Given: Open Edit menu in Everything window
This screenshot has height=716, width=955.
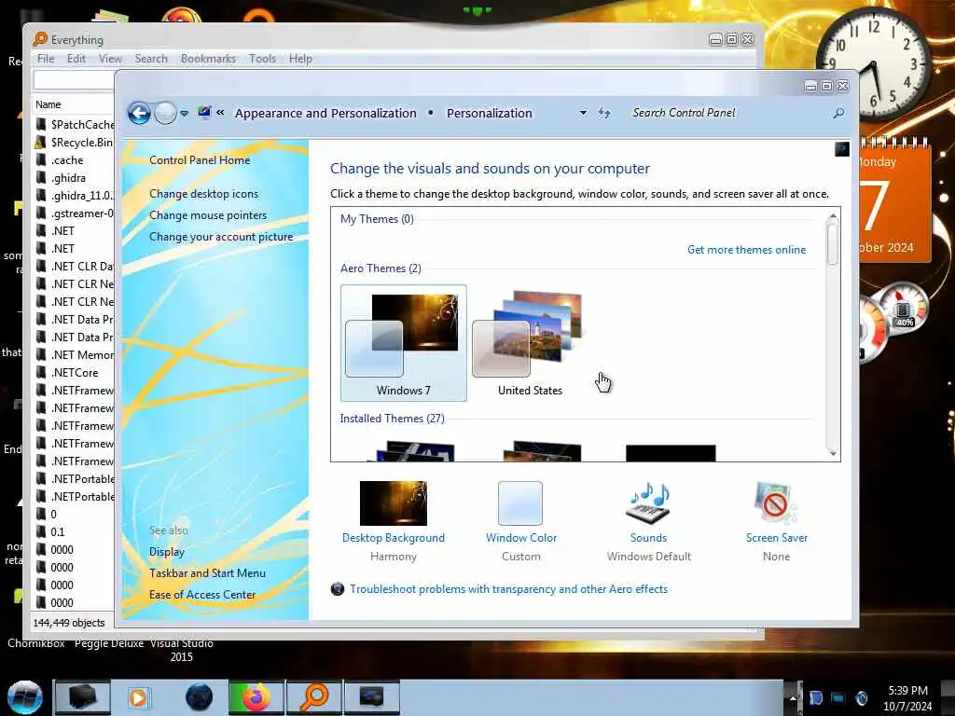Looking at the screenshot, I should pyautogui.click(x=76, y=59).
